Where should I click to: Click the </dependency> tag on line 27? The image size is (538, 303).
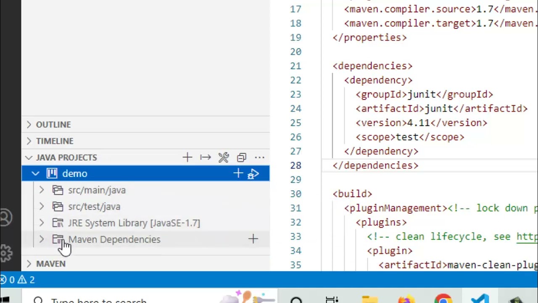(381, 151)
